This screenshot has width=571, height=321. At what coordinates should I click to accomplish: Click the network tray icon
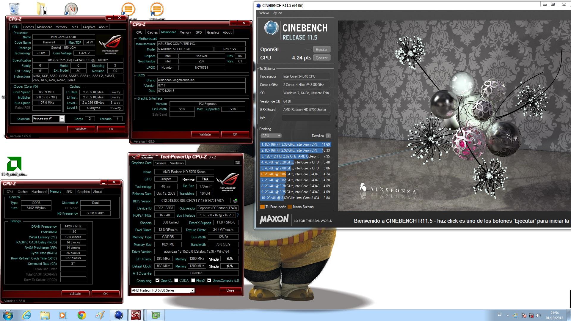click(x=531, y=315)
